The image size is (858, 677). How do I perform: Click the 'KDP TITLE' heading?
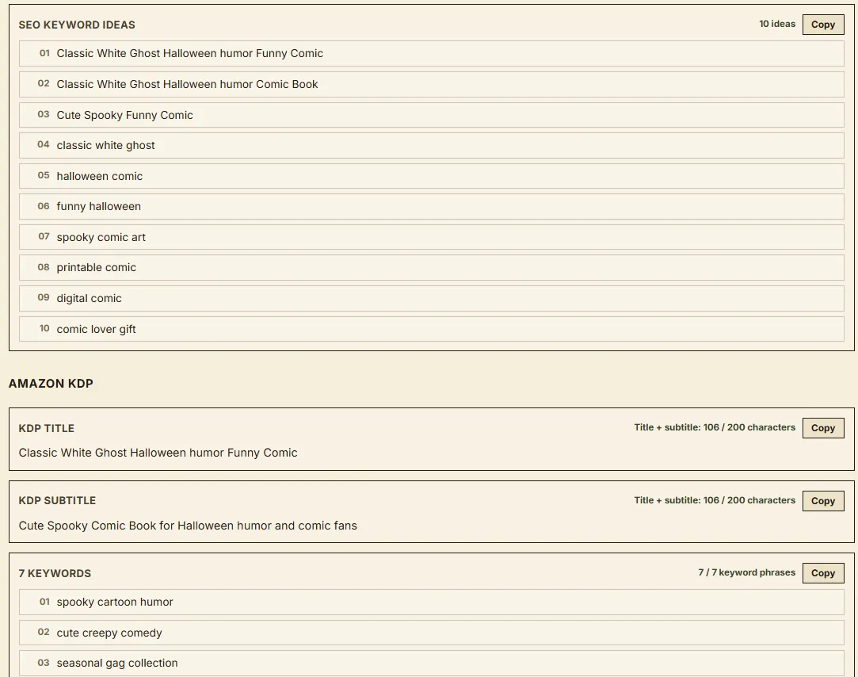(x=47, y=428)
